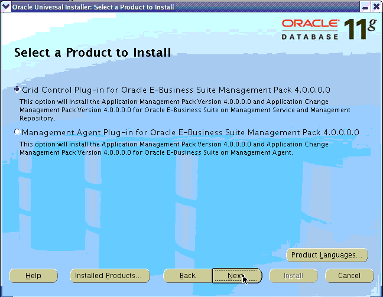This screenshot has width=383, height=297.
Task: Click the Help button
Action: (33, 276)
